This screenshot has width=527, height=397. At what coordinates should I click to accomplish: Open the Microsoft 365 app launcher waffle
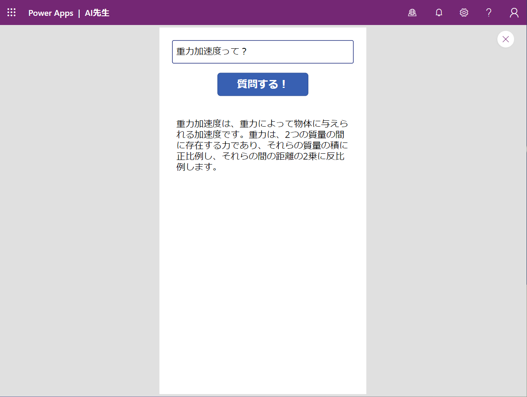coord(11,12)
